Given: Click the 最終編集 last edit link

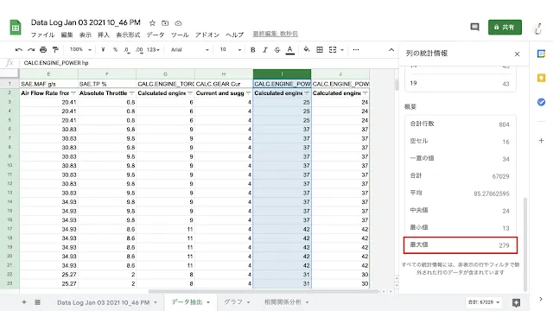Looking at the screenshot, I should click(276, 34).
